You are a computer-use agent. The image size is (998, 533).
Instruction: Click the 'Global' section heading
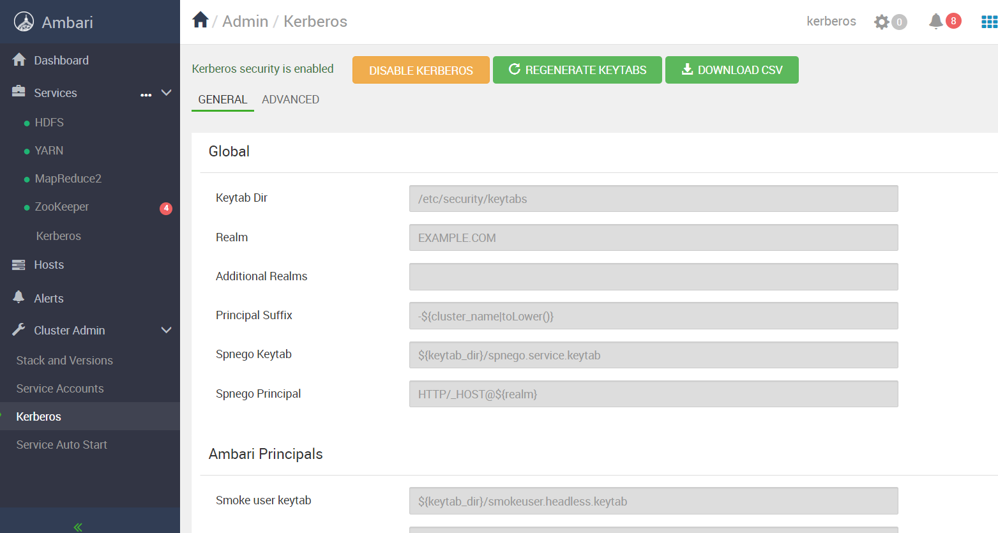pos(229,151)
